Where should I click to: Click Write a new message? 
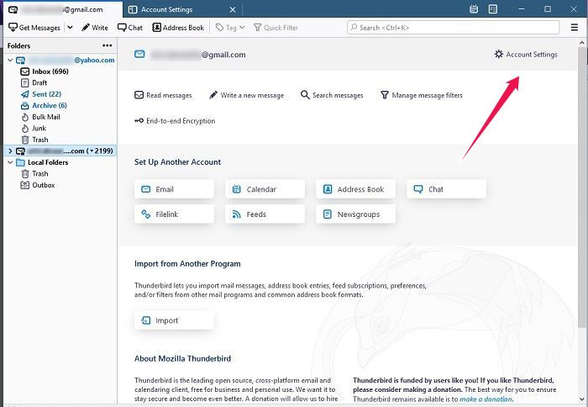(x=246, y=95)
